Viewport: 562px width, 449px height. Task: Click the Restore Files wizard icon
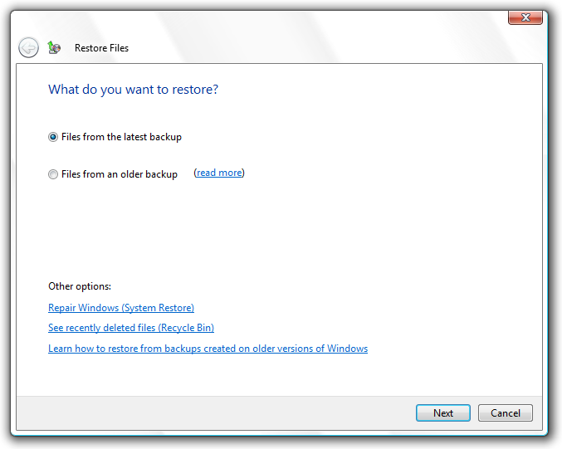click(x=54, y=47)
